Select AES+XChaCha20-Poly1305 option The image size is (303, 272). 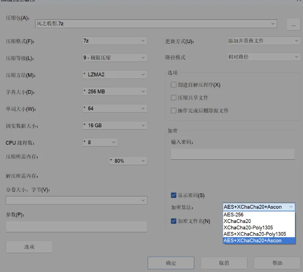point(259,234)
